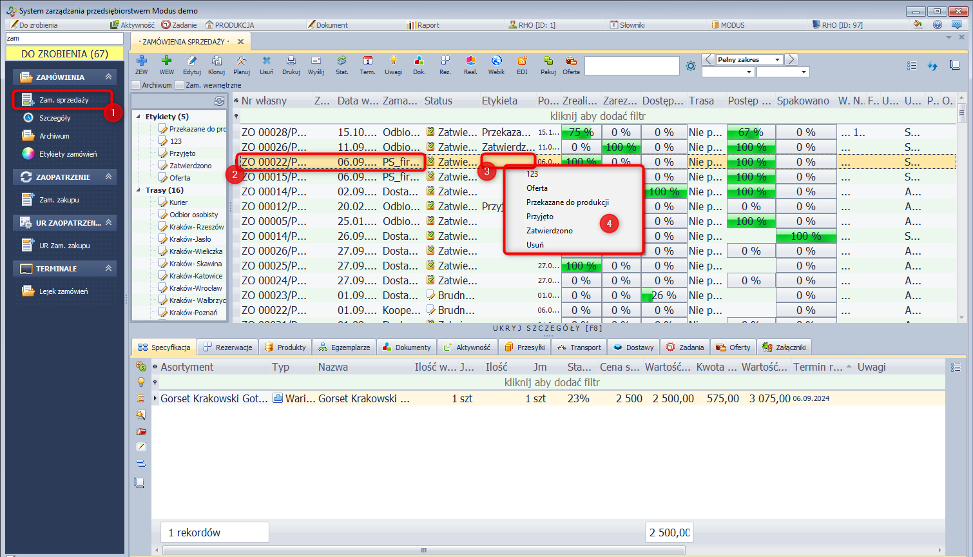This screenshot has height=557, width=973.
Task: Open the EDI toolbar icon
Action: tap(522, 64)
